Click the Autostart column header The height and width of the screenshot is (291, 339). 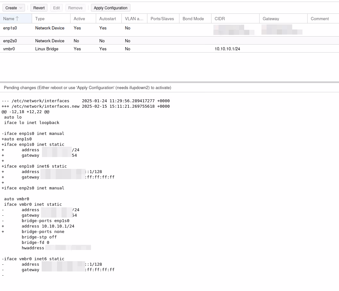[108, 19]
